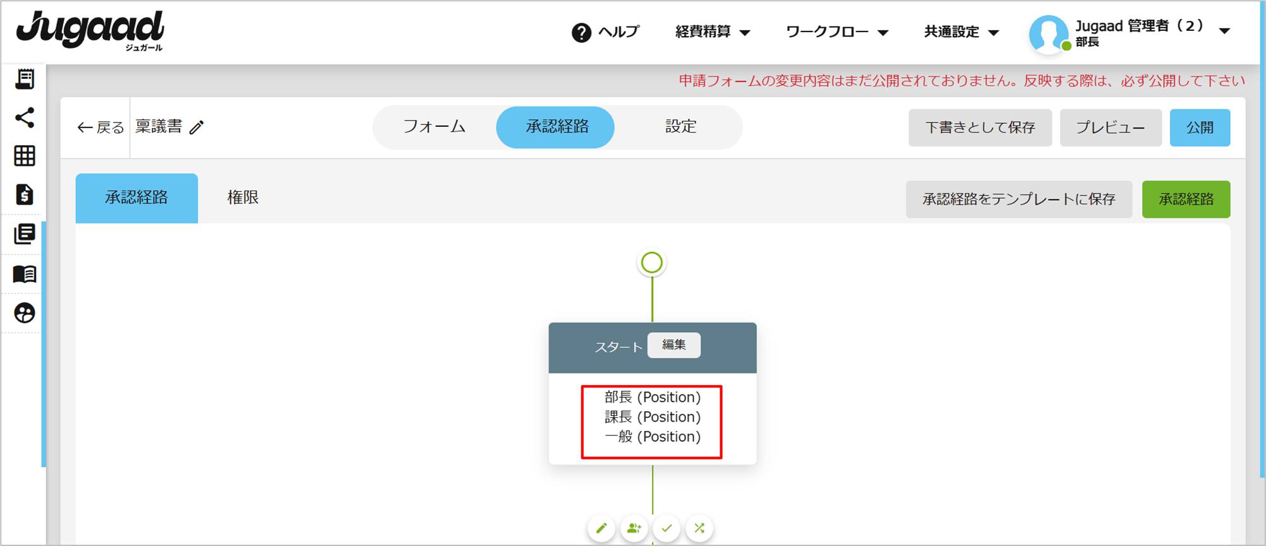Open the group people sidebar icon

25,313
